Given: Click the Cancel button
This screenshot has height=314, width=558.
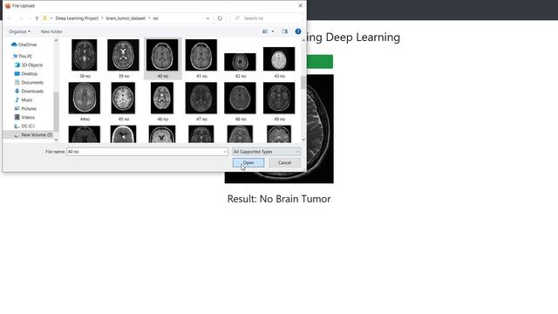Looking at the screenshot, I should (284, 163).
